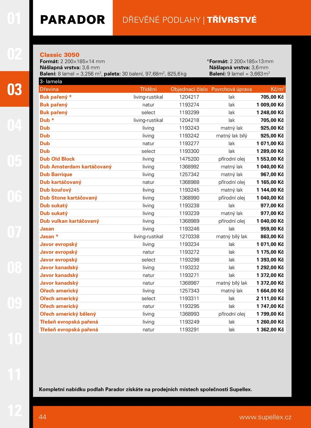The width and height of the screenshot is (311, 428).
Task: Open the www.supellex.cz link
Action: tap(265, 417)
